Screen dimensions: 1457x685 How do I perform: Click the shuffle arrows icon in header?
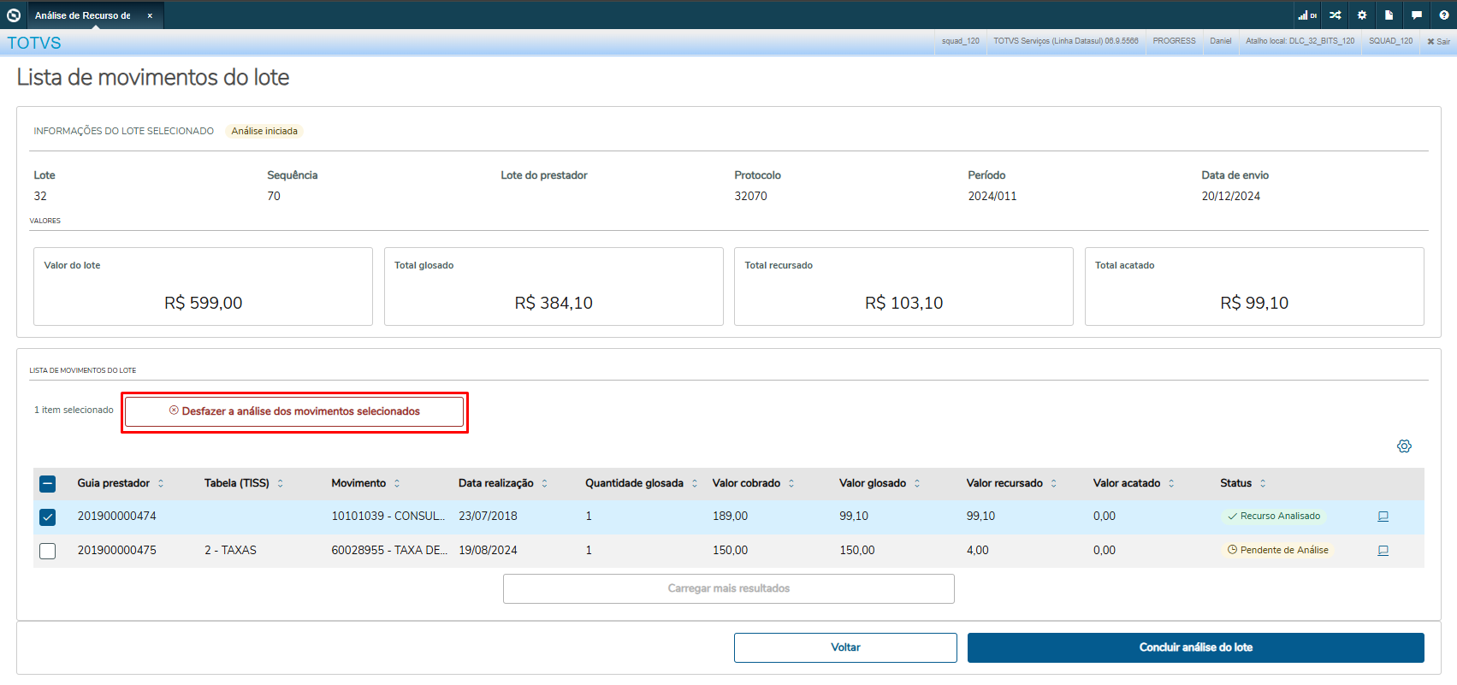[1335, 15]
